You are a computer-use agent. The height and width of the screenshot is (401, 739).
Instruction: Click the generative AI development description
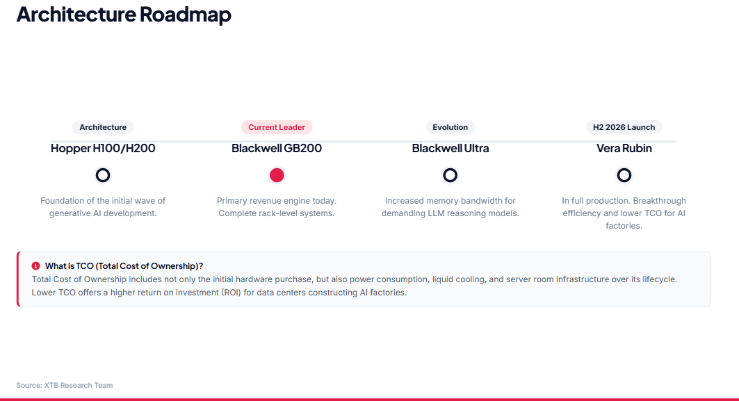(103, 207)
